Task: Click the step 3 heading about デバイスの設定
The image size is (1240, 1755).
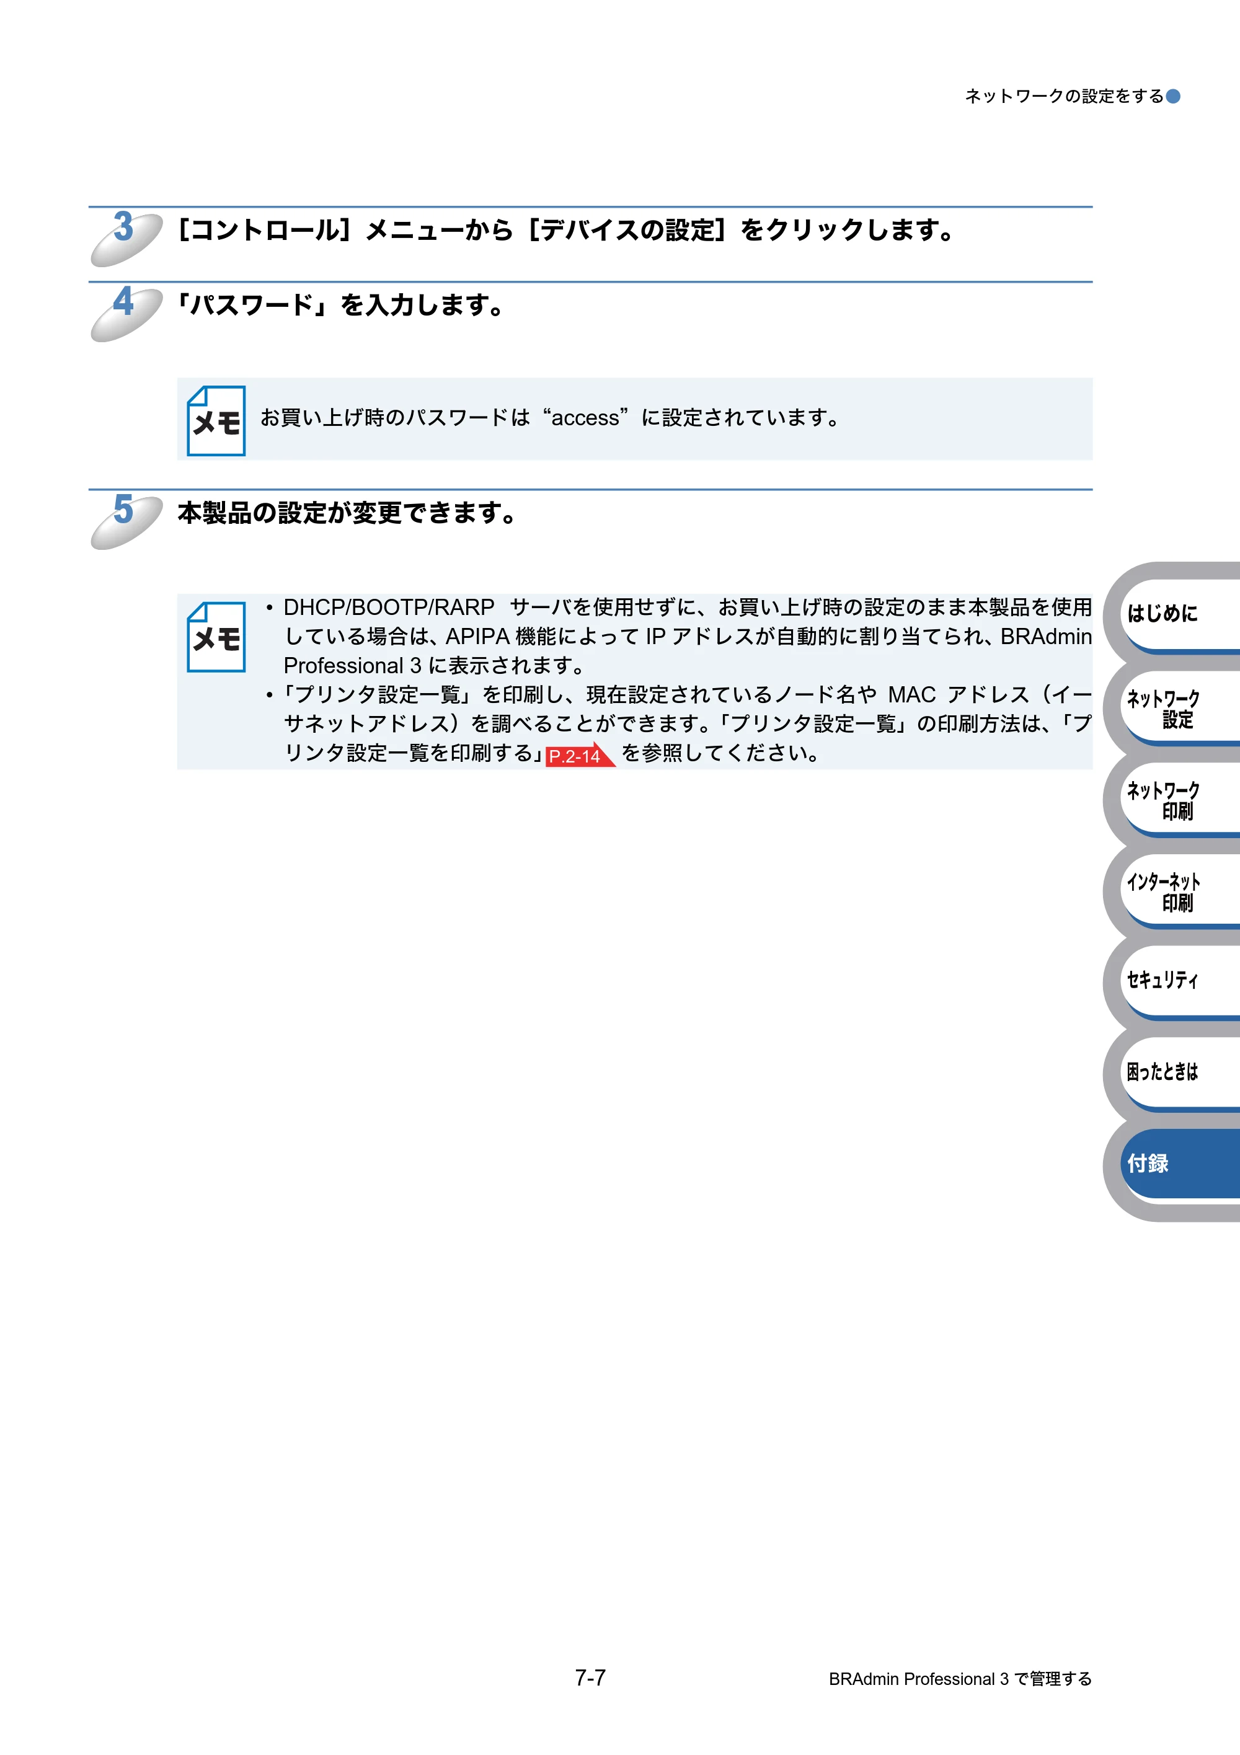Action: click(565, 230)
